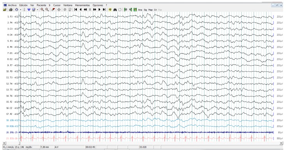Open the Cursor menu
286x152 pixels.
[x=57, y=5]
